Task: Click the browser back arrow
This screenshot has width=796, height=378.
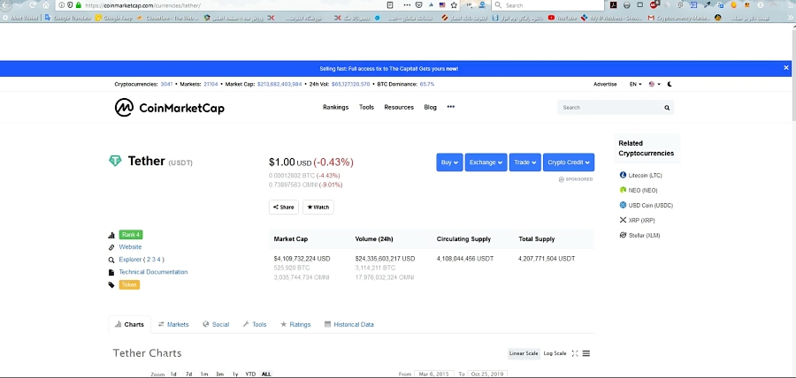Action: [x=5, y=5]
